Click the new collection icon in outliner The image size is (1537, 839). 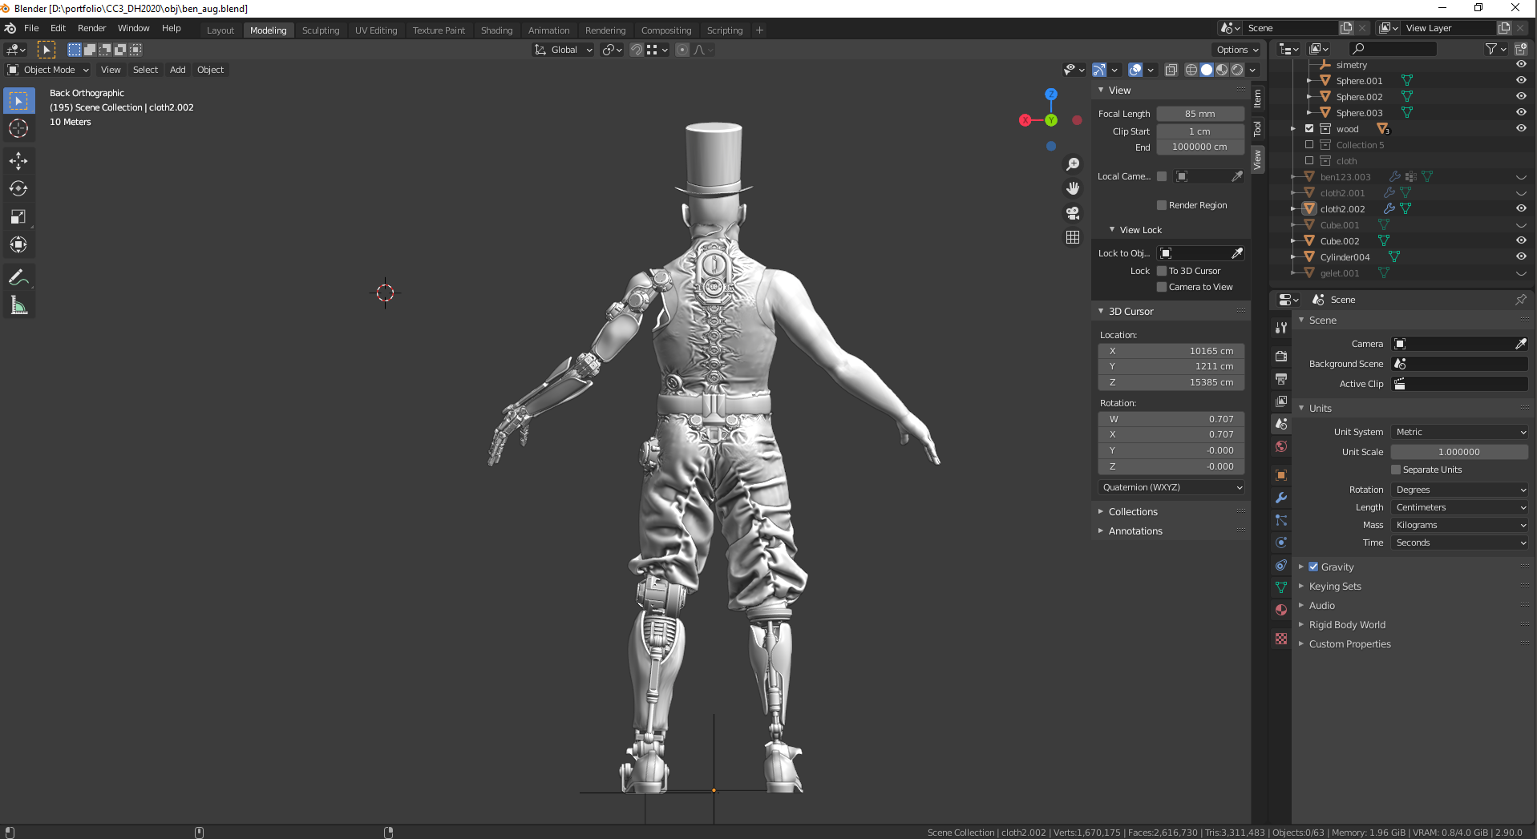(x=1520, y=49)
